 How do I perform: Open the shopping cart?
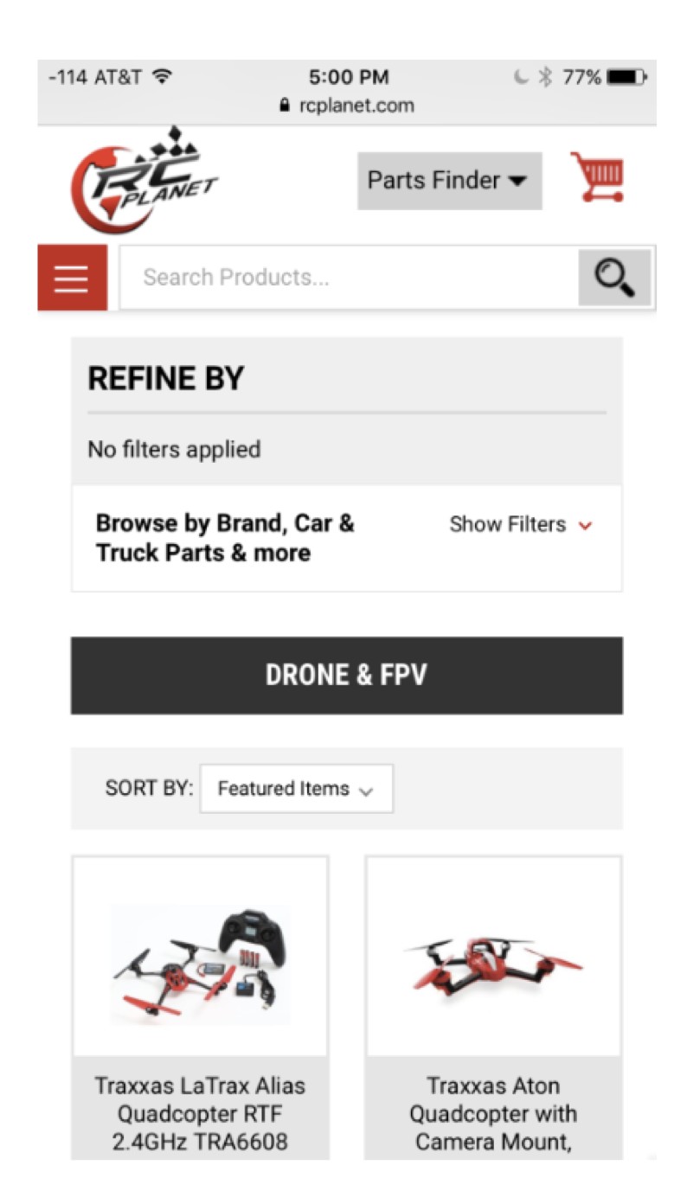597,177
